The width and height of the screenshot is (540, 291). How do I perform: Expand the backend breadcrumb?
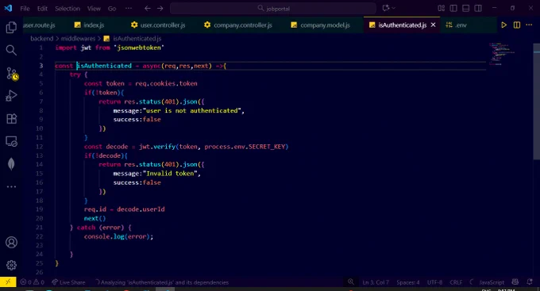click(41, 39)
